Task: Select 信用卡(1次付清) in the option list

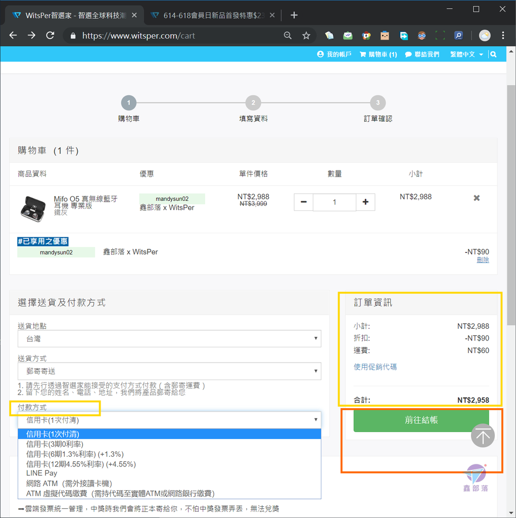Action: (x=169, y=434)
